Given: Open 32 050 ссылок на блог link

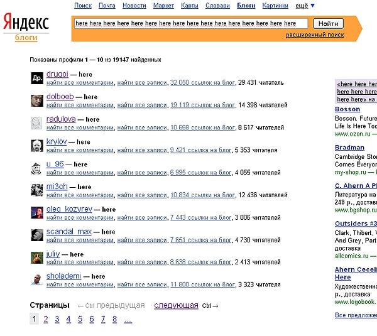Looking at the screenshot, I should pos(202,83).
